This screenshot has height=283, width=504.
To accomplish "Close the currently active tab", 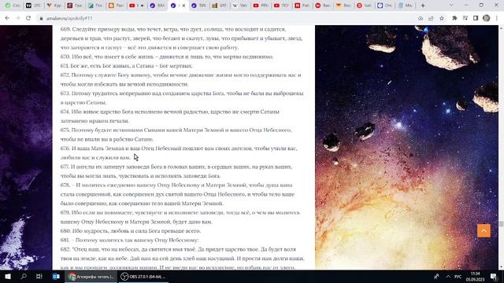I will (183, 6).
